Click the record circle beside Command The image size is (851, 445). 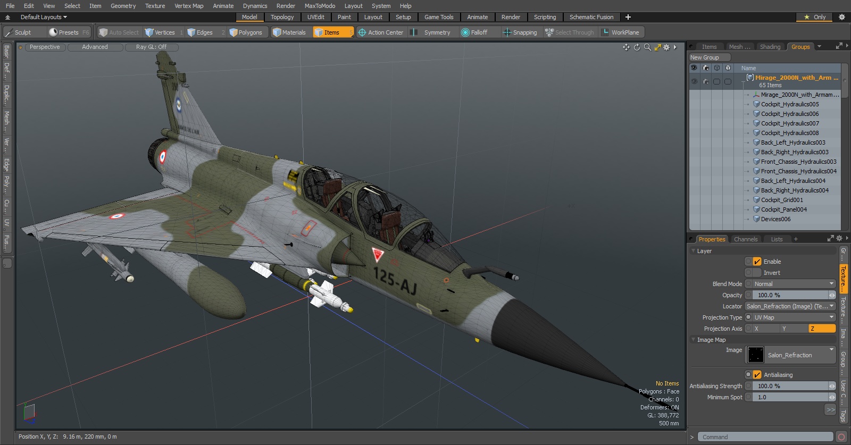841,437
